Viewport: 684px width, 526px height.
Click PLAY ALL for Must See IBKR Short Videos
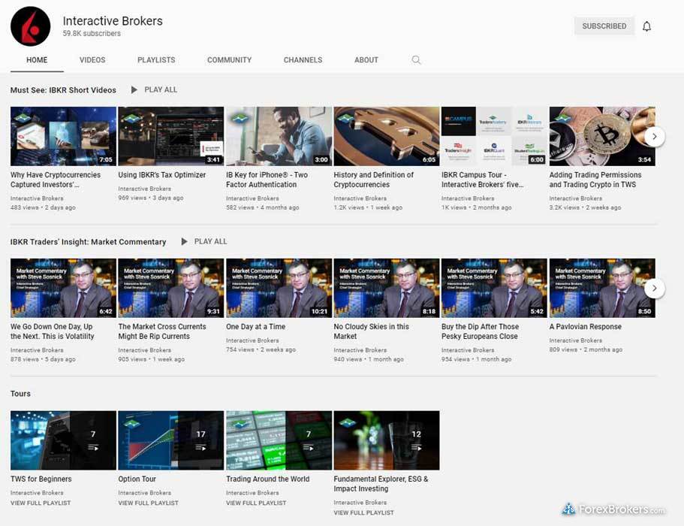click(161, 89)
